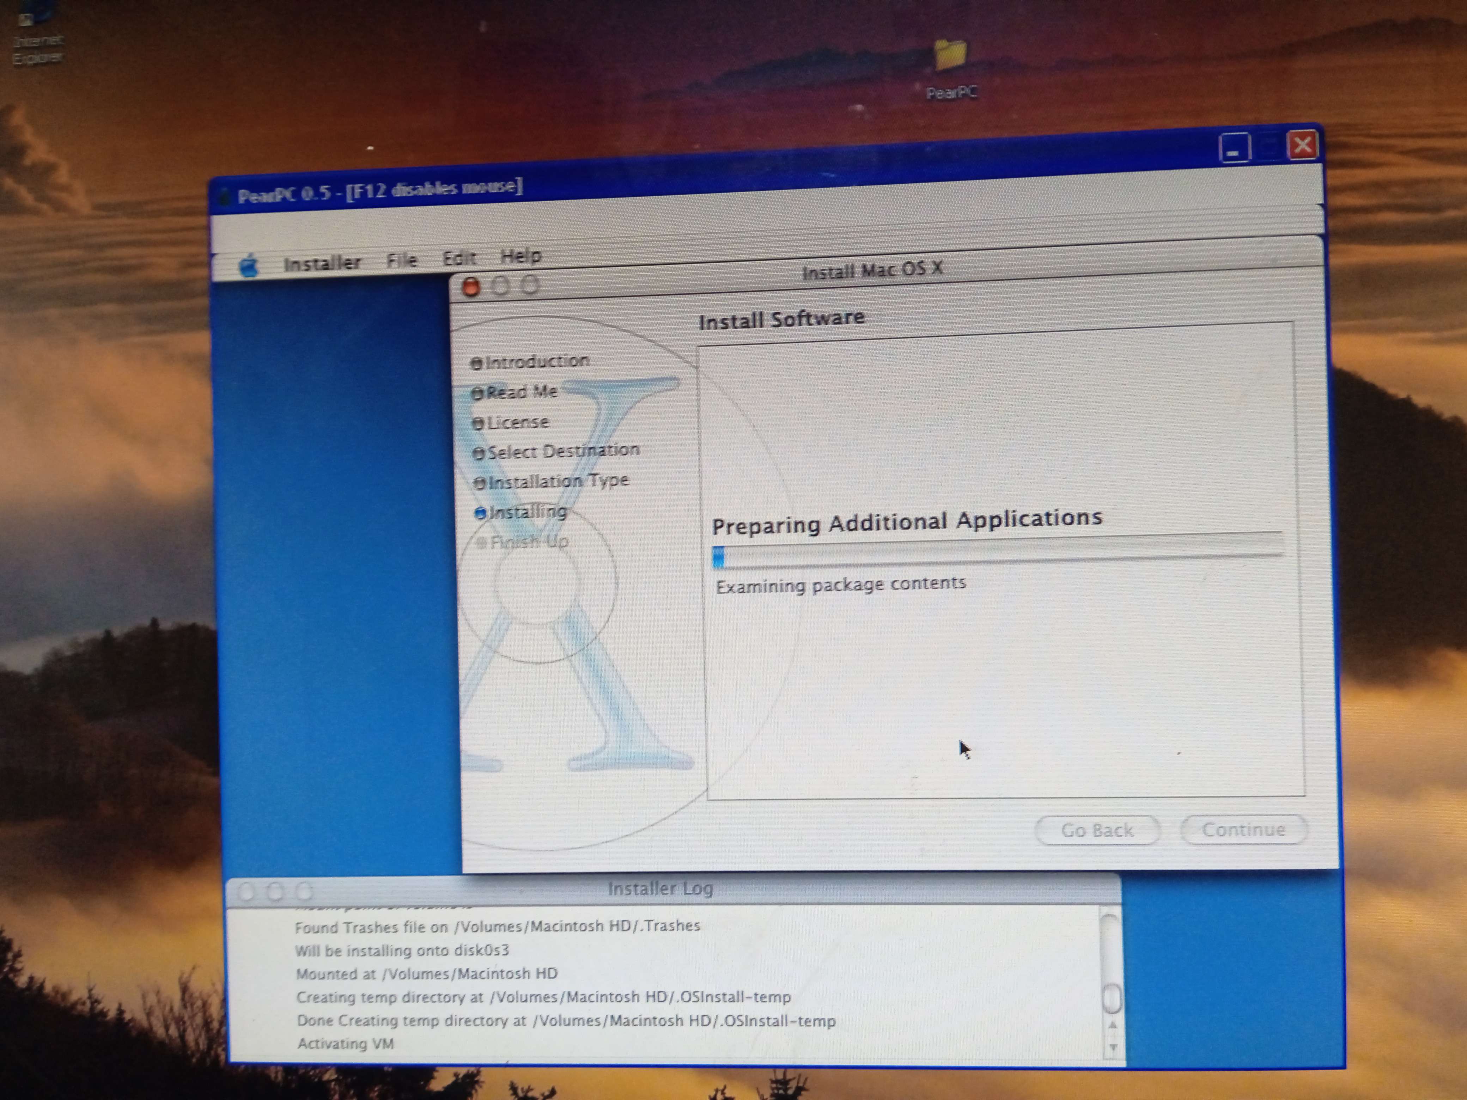The image size is (1467, 1100).
Task: Click the Read Me step bullet
Action: coord(477,393)
